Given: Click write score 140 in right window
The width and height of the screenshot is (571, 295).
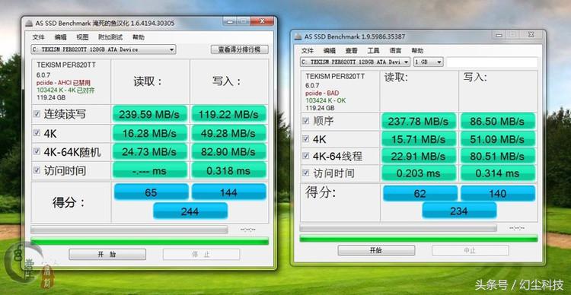Looking at the screenshot, I should pos(498,193).
